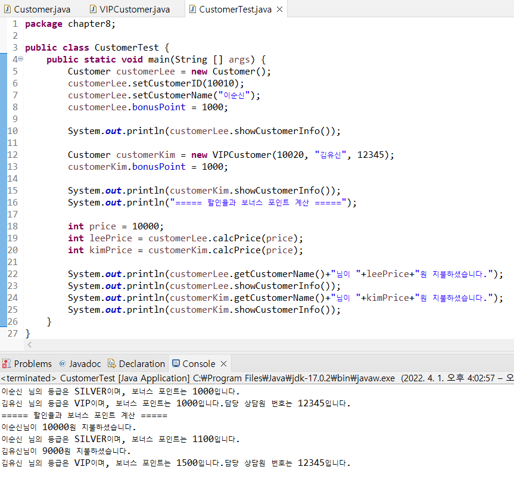The width and height of the screenshot is (514, 479).
Task: Open the Javadoc tab
Action: pyautogui.click(x=85, y=363)
